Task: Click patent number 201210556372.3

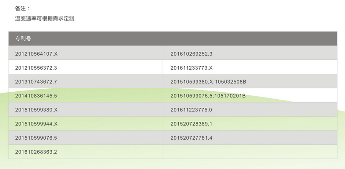Action: click(36, 68)
